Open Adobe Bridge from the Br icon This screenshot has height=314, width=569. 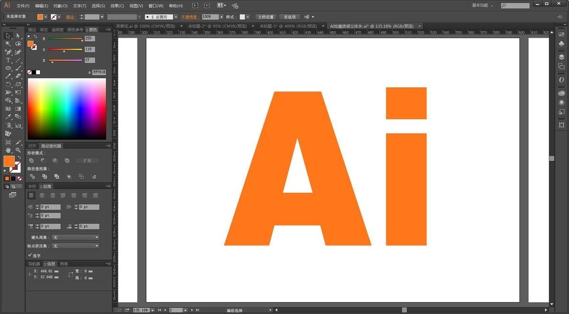pyautogui.click(x=195, y=6)
